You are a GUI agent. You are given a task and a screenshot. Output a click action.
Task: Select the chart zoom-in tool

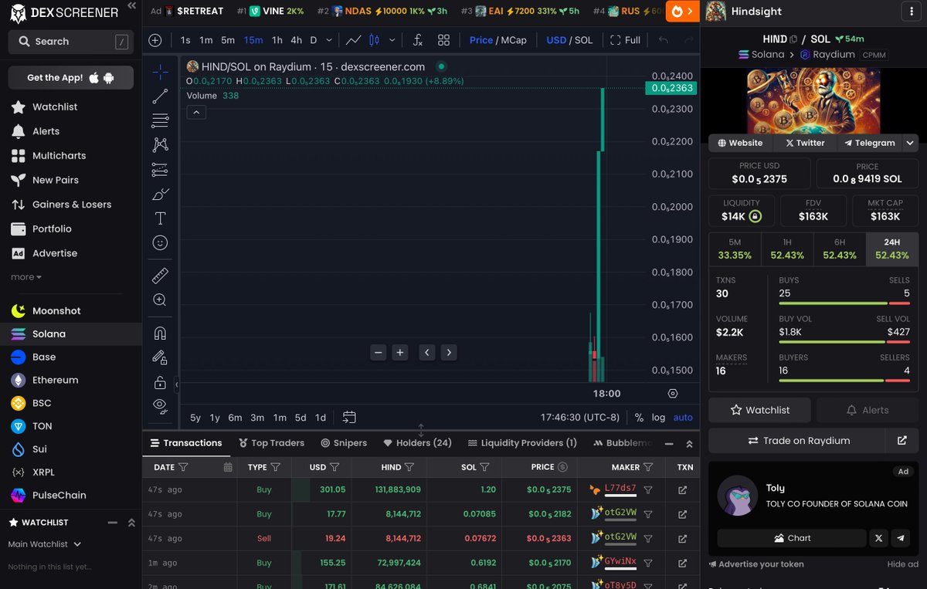click(160, 300)
